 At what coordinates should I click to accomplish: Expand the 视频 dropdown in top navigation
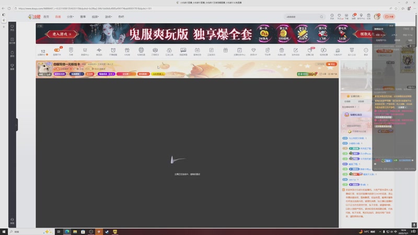95,17
